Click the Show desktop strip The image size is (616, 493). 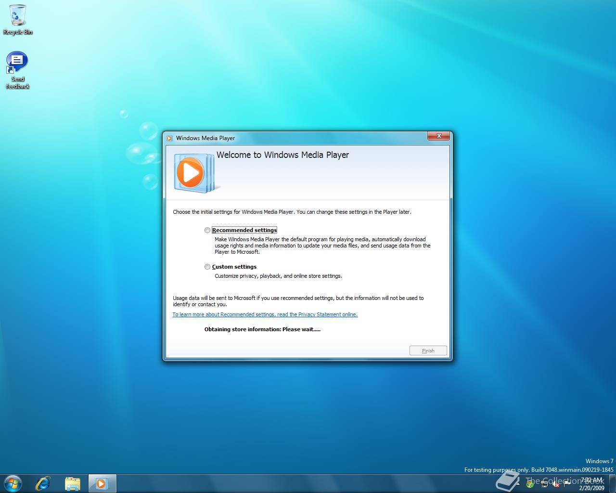(x=613, y=483)
